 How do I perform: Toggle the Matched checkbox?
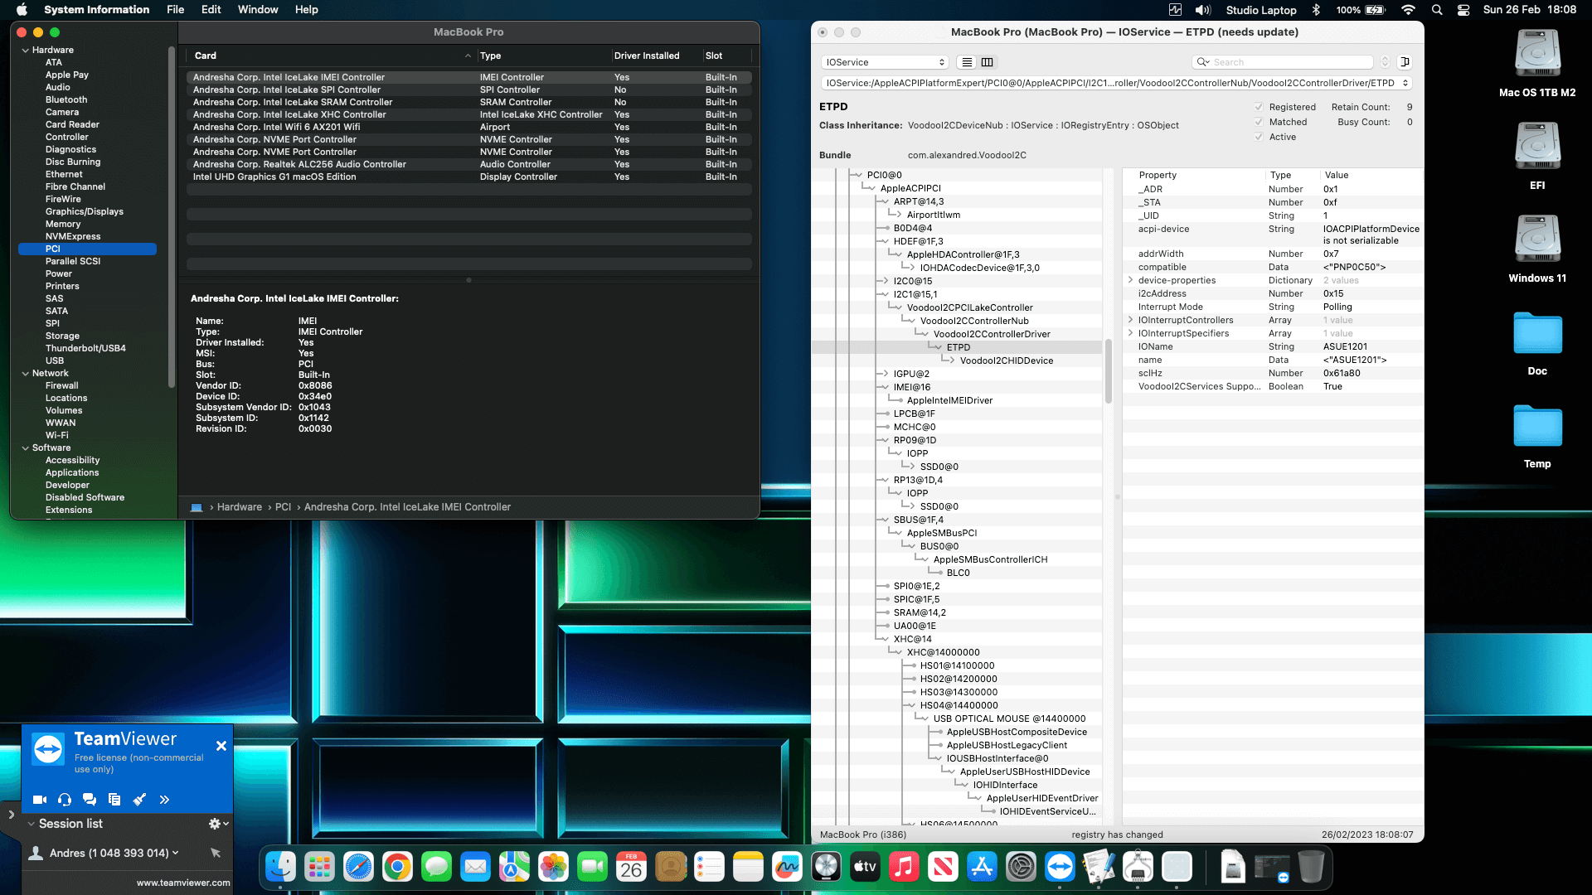1259,122
